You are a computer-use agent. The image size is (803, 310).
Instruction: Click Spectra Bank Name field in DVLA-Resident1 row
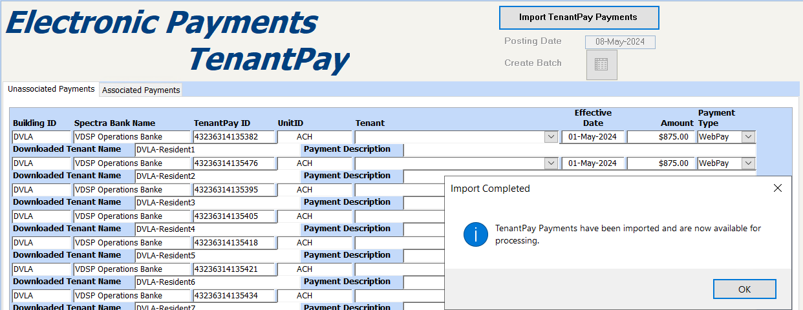132,137
